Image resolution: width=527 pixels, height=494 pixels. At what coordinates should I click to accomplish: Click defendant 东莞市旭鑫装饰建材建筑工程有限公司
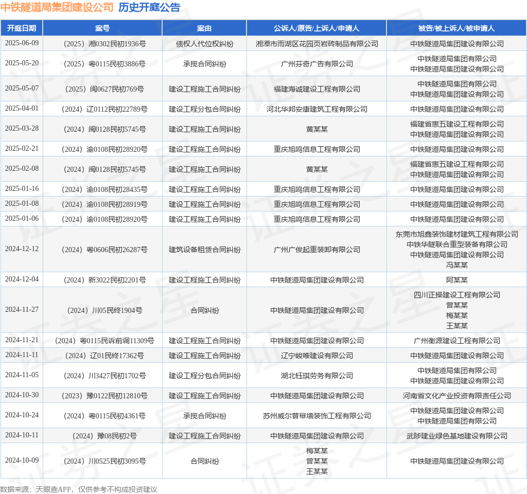coord(456,234)
